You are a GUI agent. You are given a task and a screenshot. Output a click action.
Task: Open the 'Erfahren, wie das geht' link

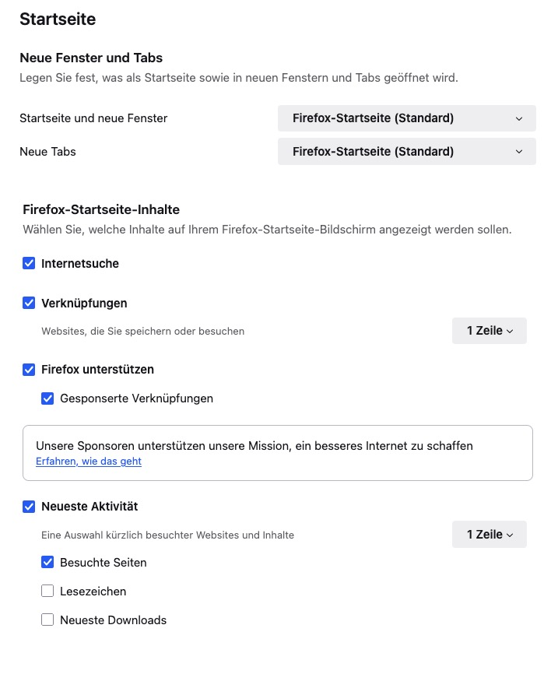click(89, 462)
